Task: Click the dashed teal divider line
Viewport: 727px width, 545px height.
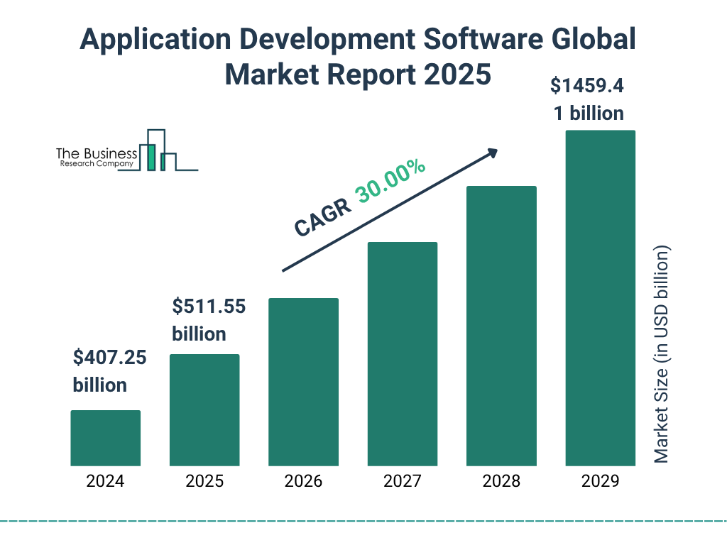Action: click(363, 521)
